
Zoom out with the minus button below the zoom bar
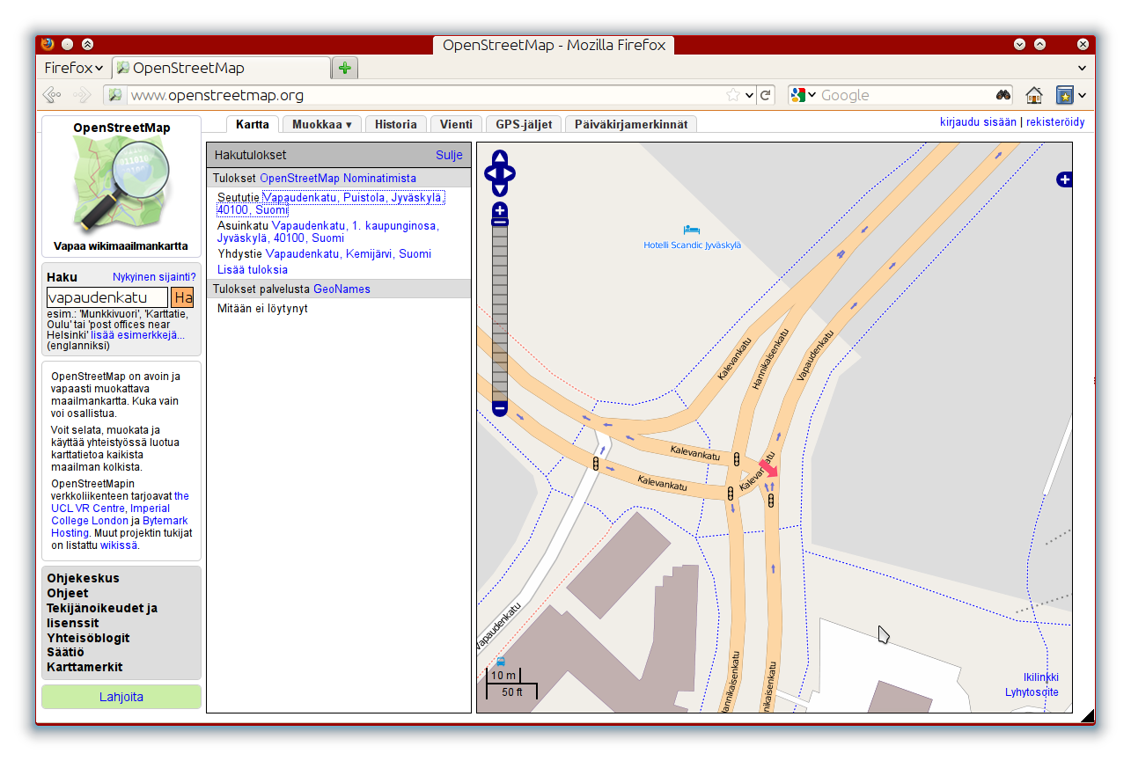click(500, 408)
